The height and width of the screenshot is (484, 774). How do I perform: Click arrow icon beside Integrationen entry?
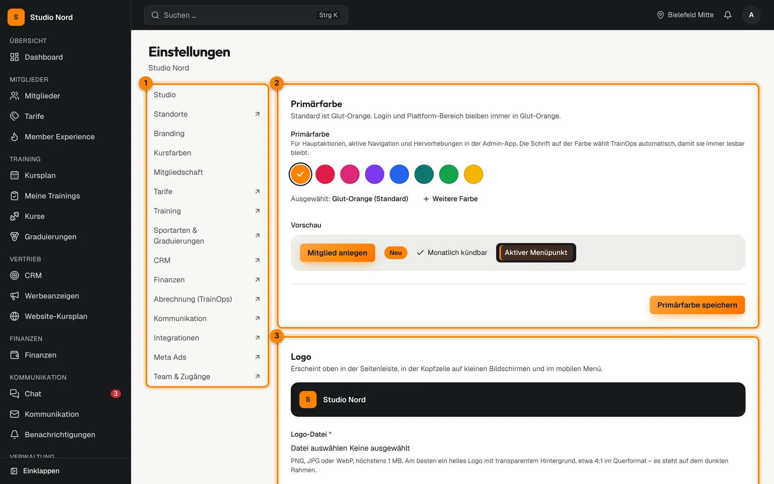click(257, 338)
